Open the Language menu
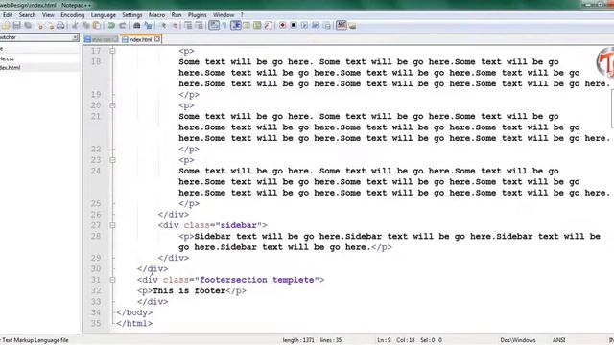The width and height of the screenshot is (614, 345). 104,15
